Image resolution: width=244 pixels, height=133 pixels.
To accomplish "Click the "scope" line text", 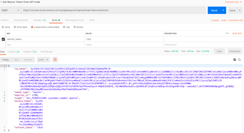I will pos(47,98).
